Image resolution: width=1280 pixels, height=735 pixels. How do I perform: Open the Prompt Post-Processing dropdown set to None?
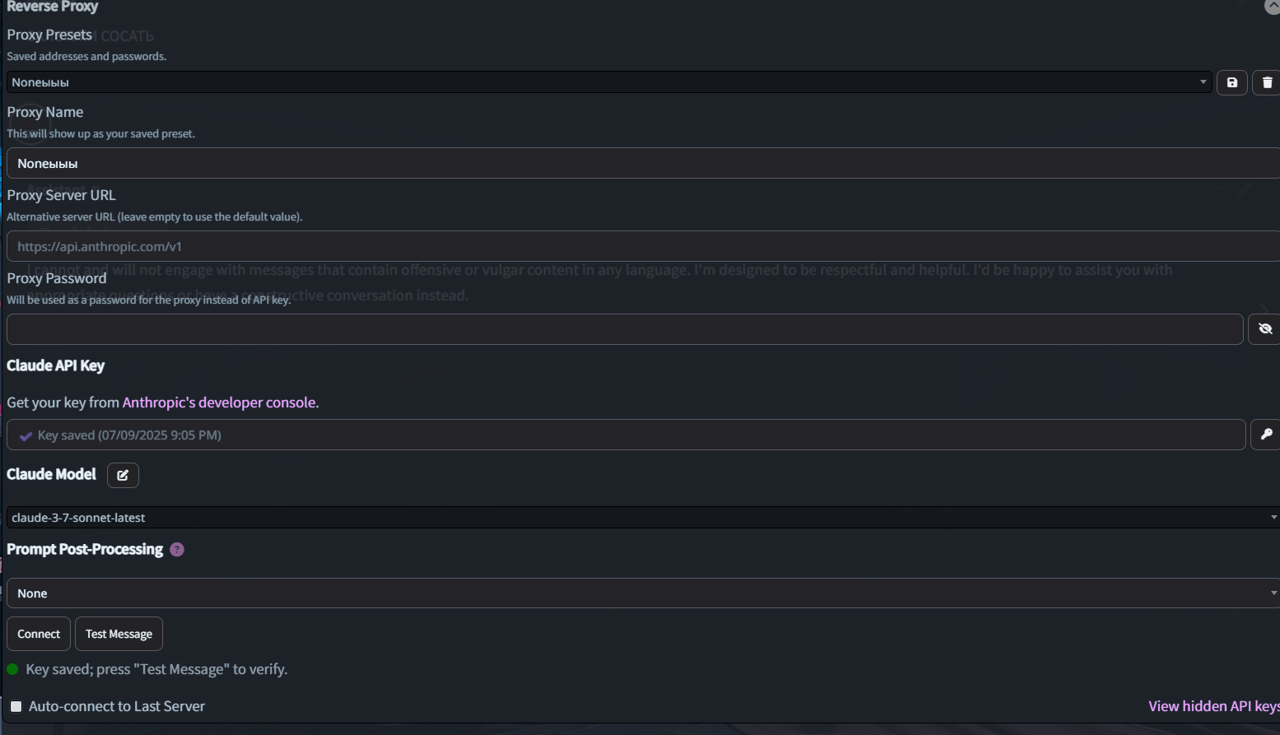(641, 593)
